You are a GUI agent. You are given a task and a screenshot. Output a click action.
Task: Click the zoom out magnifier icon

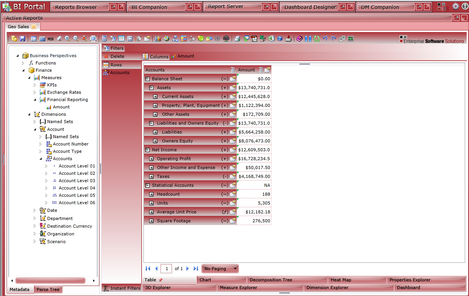pyautogui.click(x=76, y=39)
